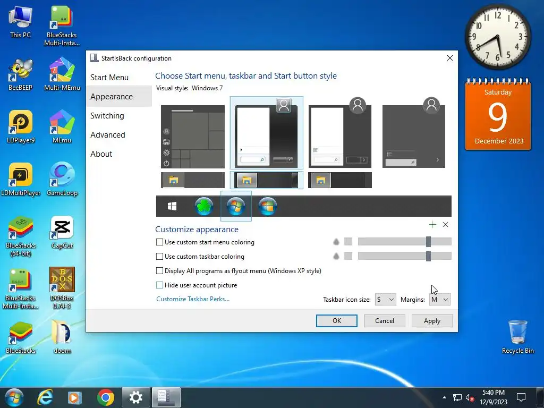Open the network tray icon
The height and width of the screenshot is (408, 544).
457,397
